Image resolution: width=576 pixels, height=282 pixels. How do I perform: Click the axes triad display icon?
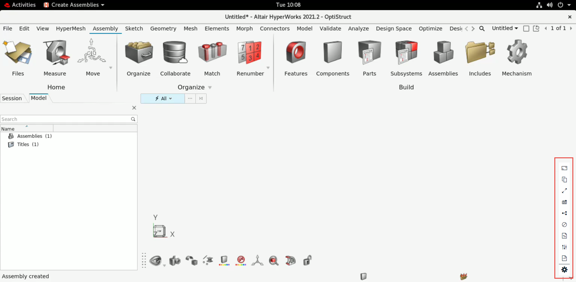coord(258,260)
